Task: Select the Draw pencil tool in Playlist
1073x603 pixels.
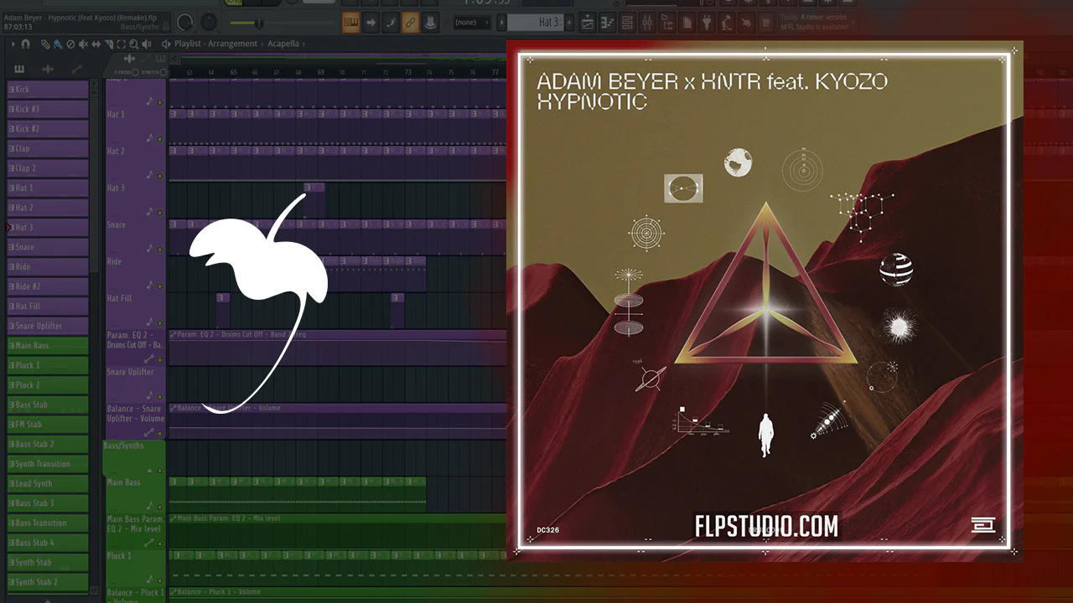Action: pos(46,44)
